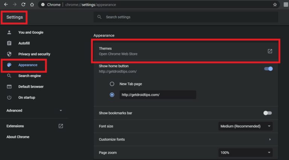The width and height of the screenshot is (289, 160).
Task: Expand the Advanced settings section
Action: (x=34, y=110)
